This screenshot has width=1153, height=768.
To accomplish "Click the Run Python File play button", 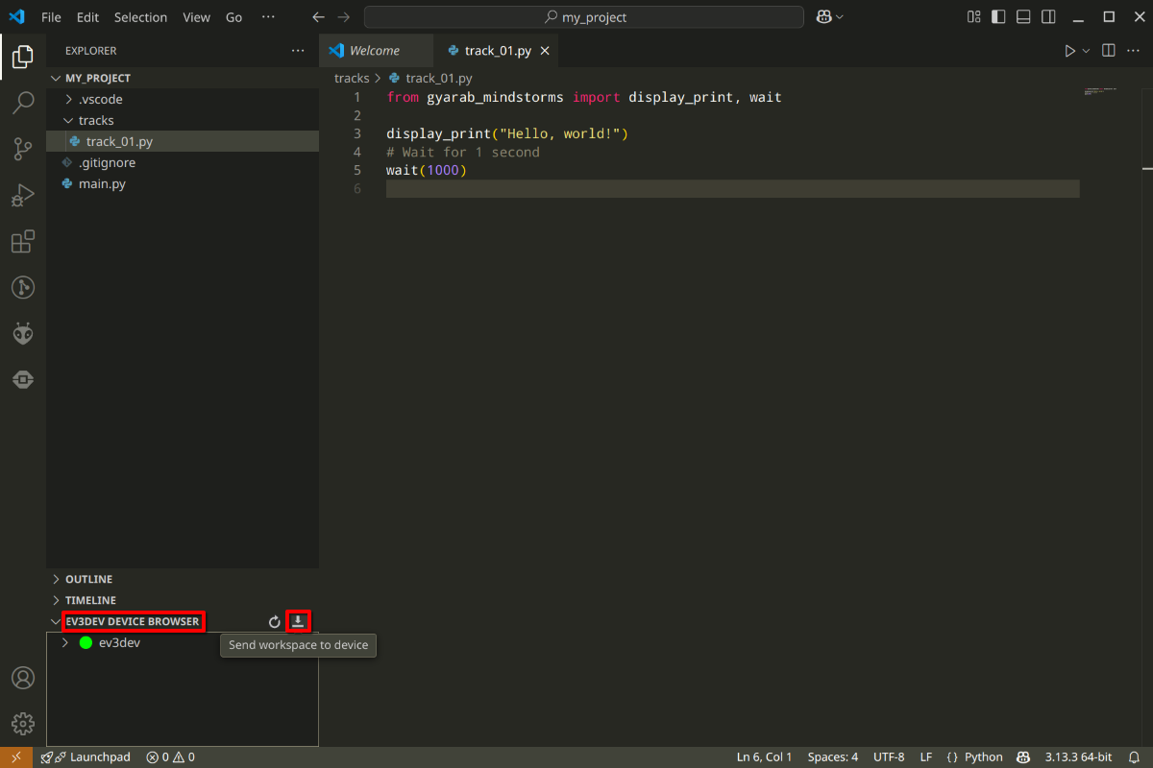I will click(x=1069, y=51).
